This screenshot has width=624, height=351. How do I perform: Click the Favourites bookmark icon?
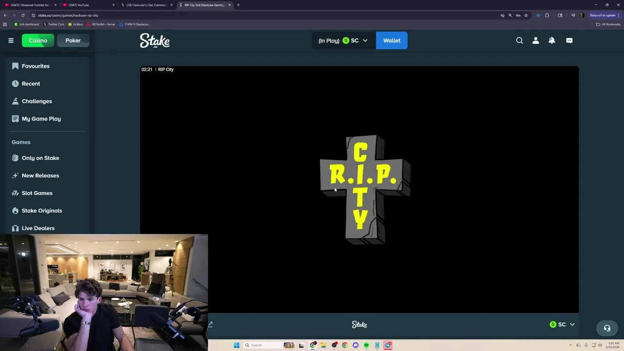(x=15, y=66)
